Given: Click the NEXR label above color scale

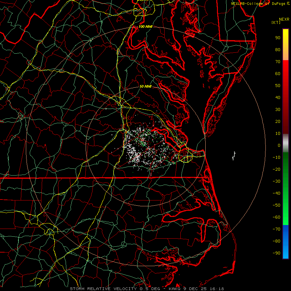Looking at the screenshot, I should pos(284,19).
